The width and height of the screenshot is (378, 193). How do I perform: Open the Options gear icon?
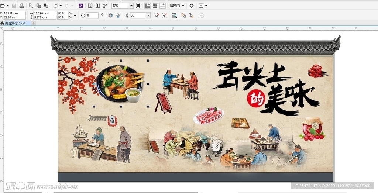[x=191, y=6]
